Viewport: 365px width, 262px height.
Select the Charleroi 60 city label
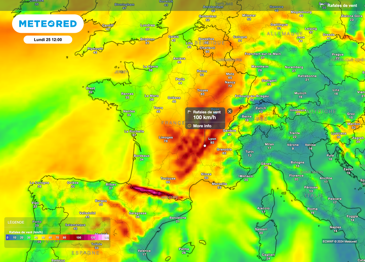207,50
